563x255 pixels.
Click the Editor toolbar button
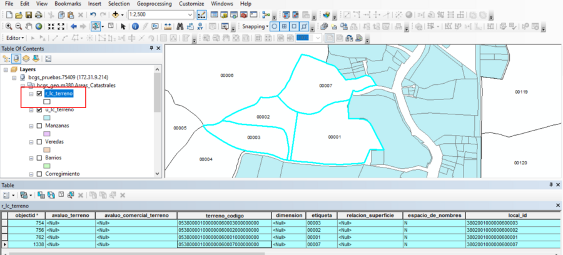(14, 38)
